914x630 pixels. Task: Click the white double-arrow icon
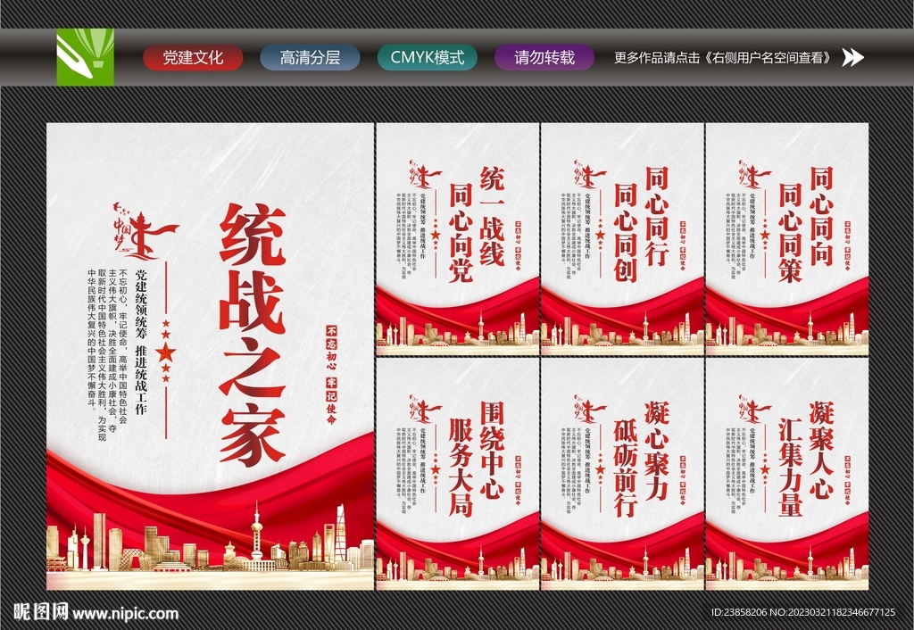coord(852,57)
